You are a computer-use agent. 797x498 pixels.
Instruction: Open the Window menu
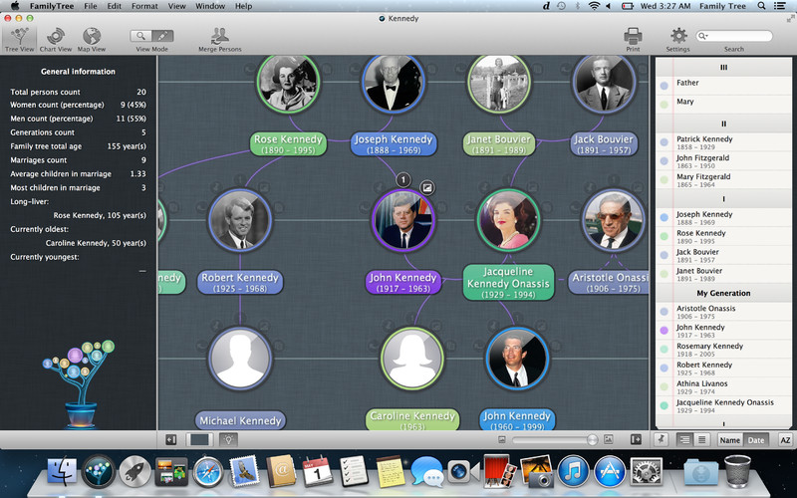tap(210, 6)
